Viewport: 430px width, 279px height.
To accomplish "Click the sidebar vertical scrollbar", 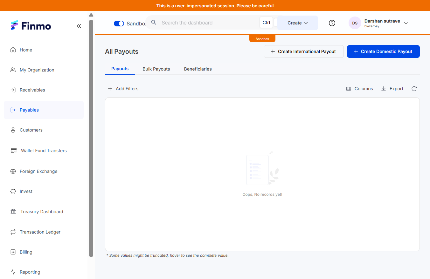I will (91, 138).
